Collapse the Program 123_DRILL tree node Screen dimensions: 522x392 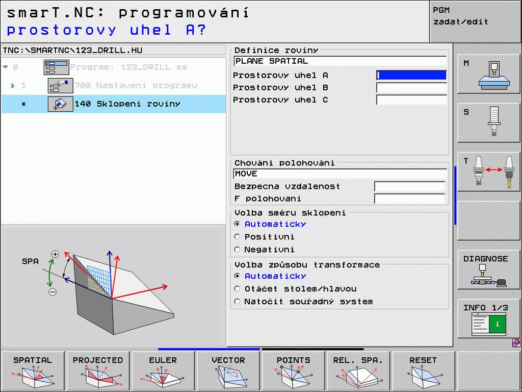[x=5, y=67]
